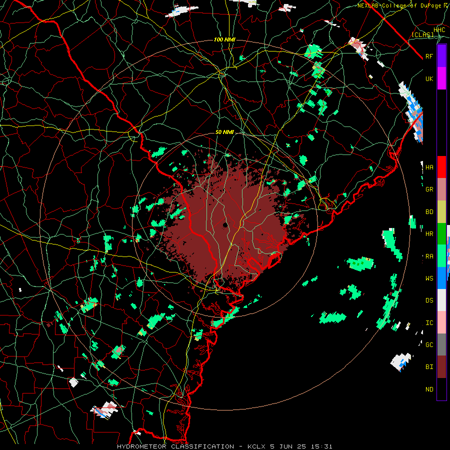The width and height of the screenshot is (450, 450).
Task: Click the purple RF legend color swatch
Action: (x=441, y=56)
